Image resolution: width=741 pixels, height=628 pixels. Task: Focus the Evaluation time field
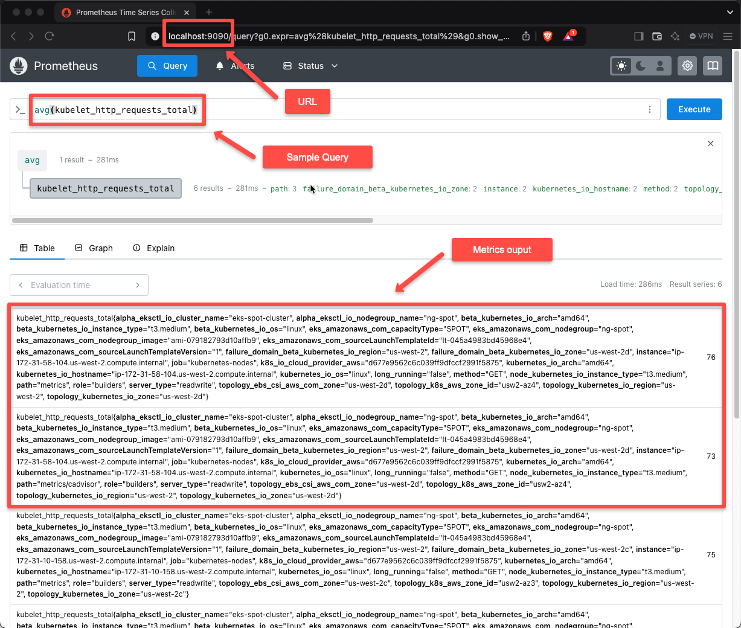(79, 285)
